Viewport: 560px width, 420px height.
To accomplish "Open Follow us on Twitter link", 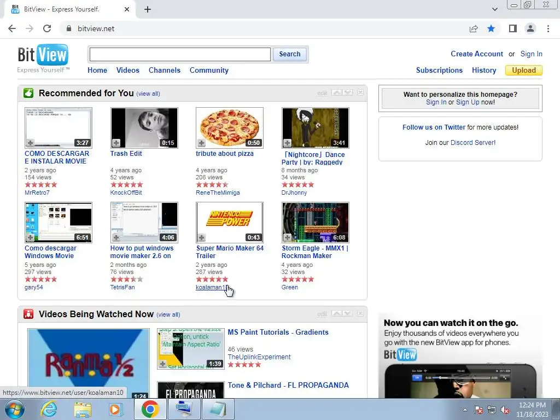I will [434, 127].
